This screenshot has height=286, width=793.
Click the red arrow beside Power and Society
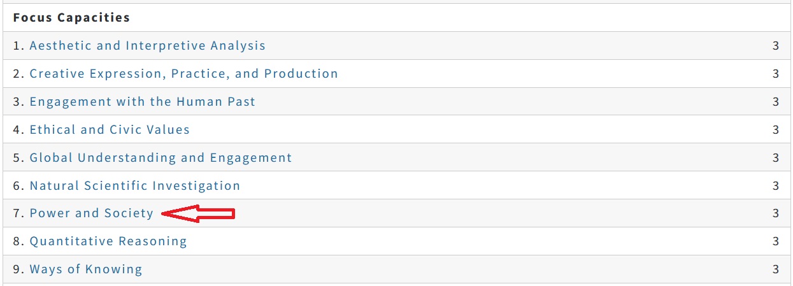198,215
